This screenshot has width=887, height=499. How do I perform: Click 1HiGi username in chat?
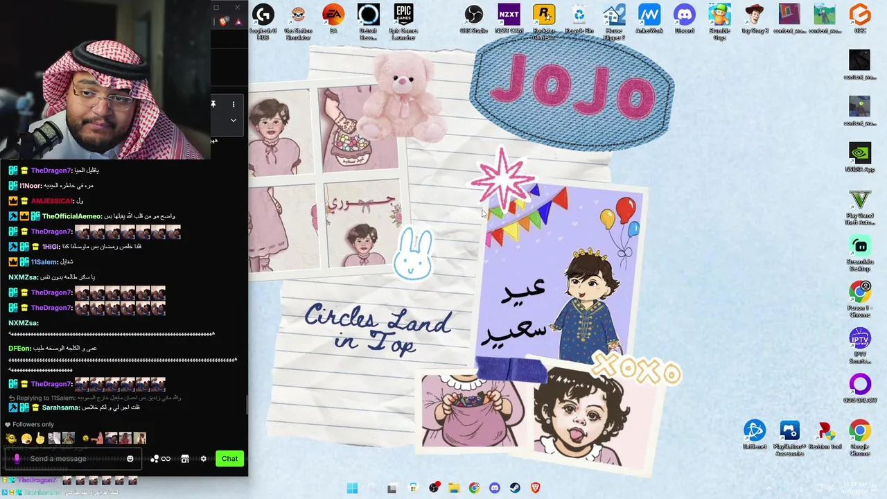point(51,247)
